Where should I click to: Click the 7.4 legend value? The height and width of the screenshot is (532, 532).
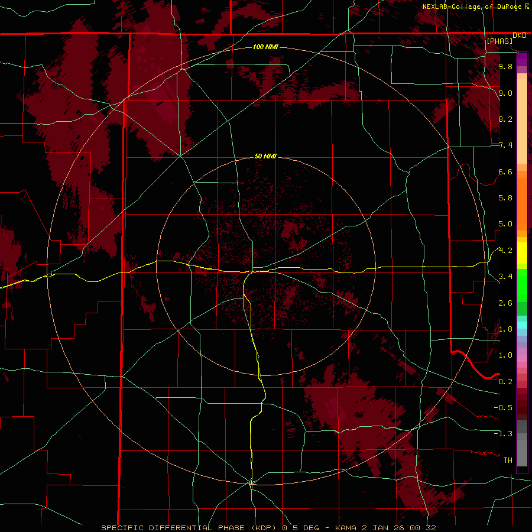tap(505, 145)
